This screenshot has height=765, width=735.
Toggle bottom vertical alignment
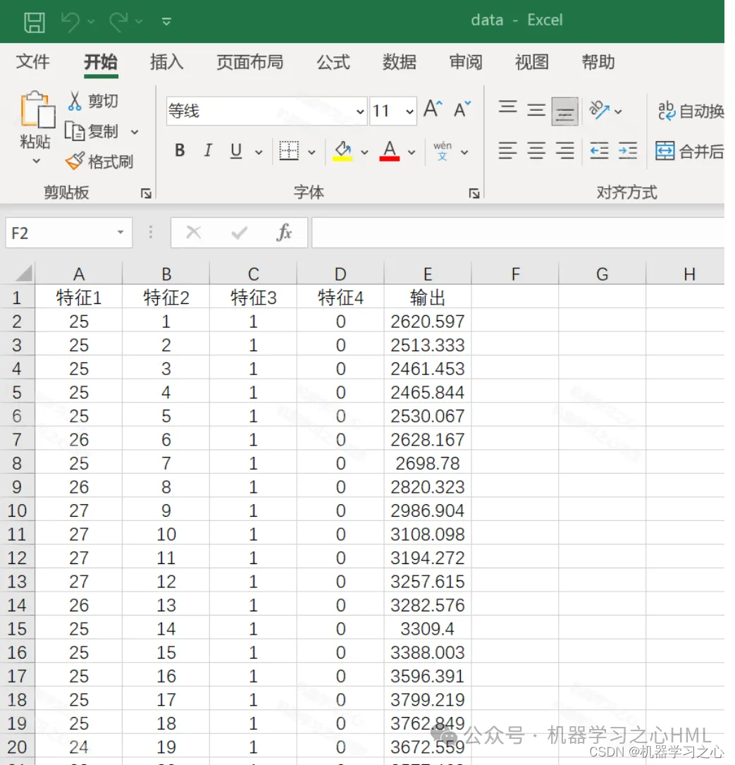tap(564, 111)
